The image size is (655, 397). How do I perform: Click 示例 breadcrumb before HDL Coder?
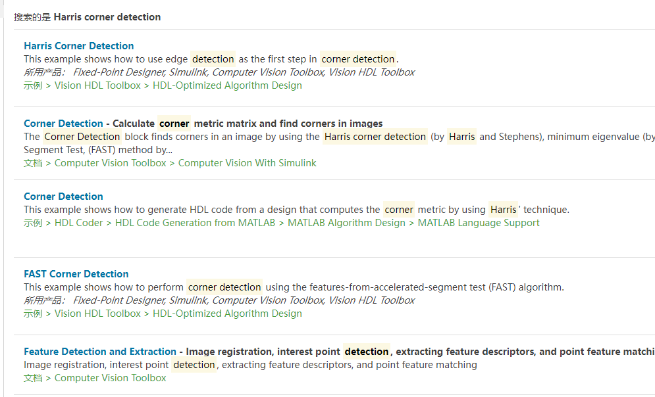[33, 223]
